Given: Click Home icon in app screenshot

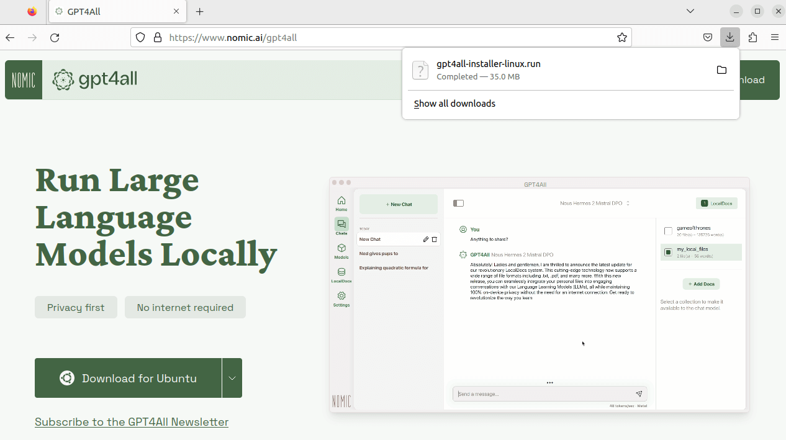Looking at the screenshot, I should (x=341, y=204).
